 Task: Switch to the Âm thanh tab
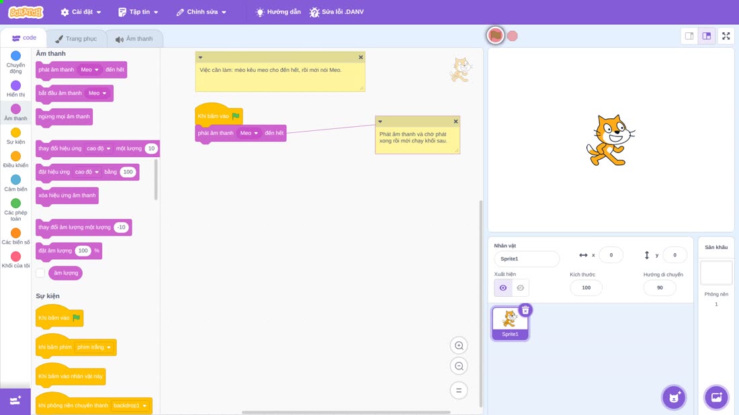tap(134, 39)
